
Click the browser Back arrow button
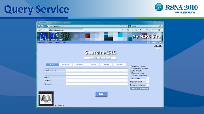[39, 26]
